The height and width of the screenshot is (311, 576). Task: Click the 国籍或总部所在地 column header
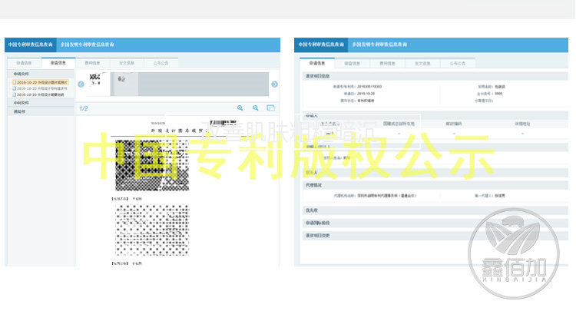pyautogui.click(x=399, y=124)
